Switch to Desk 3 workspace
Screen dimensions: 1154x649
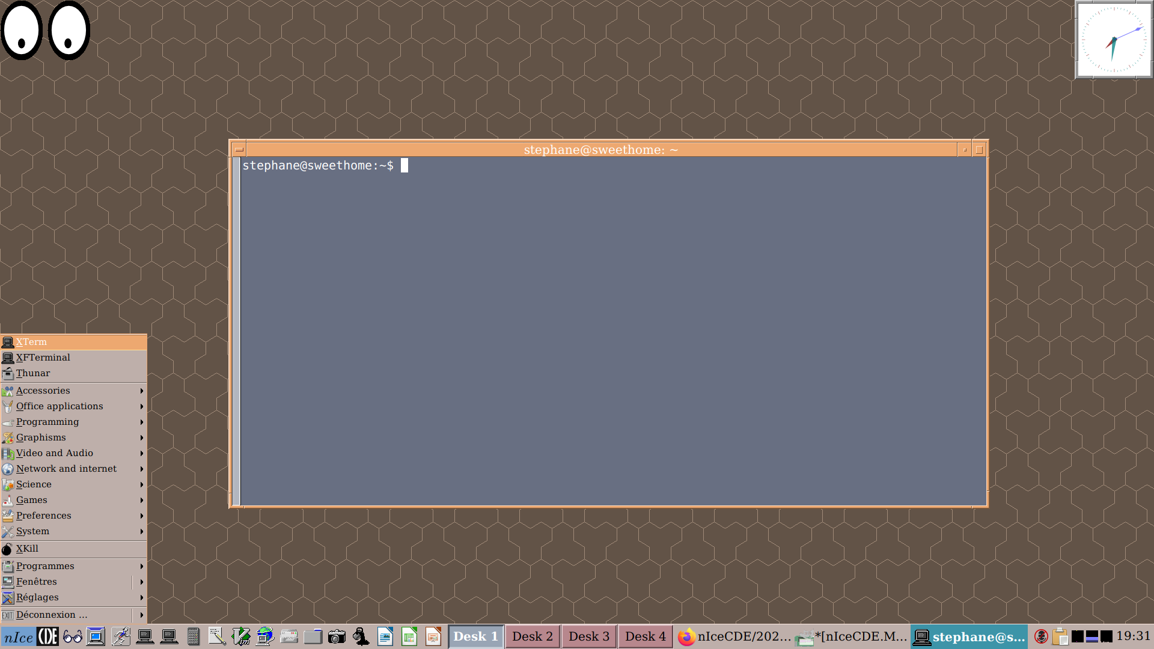(589, 636)
